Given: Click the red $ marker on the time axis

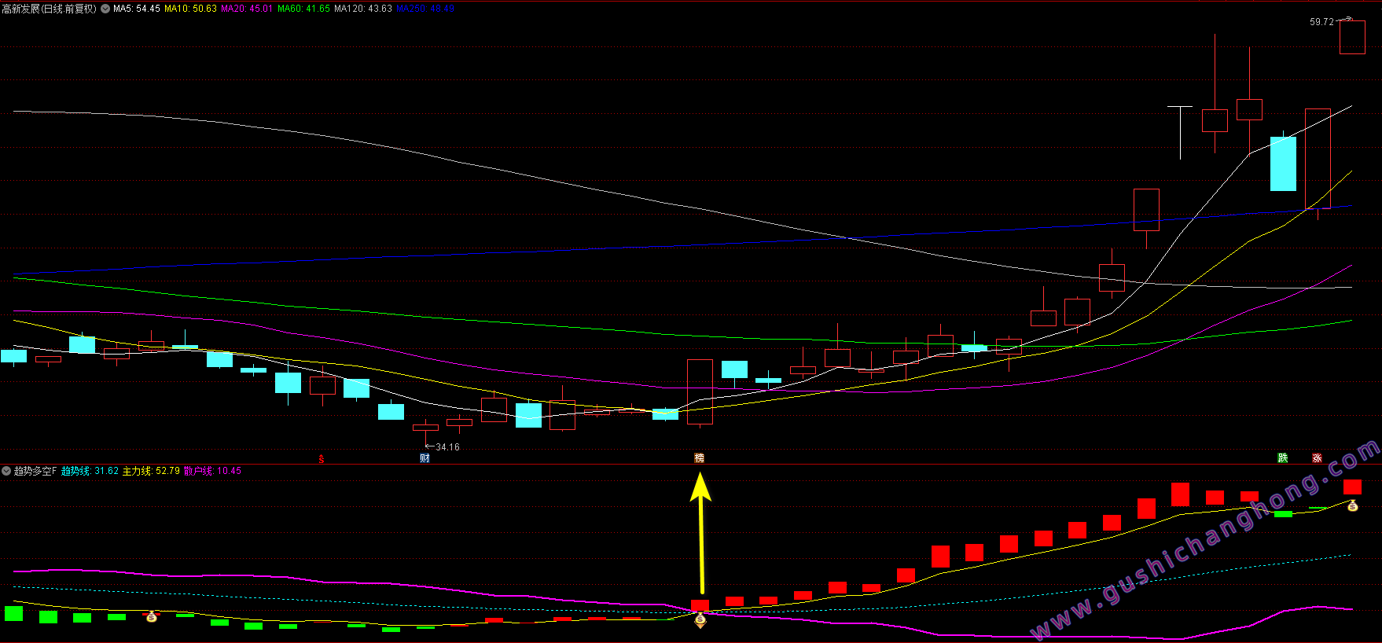Looking at the screenshot, I should (321, 458).
